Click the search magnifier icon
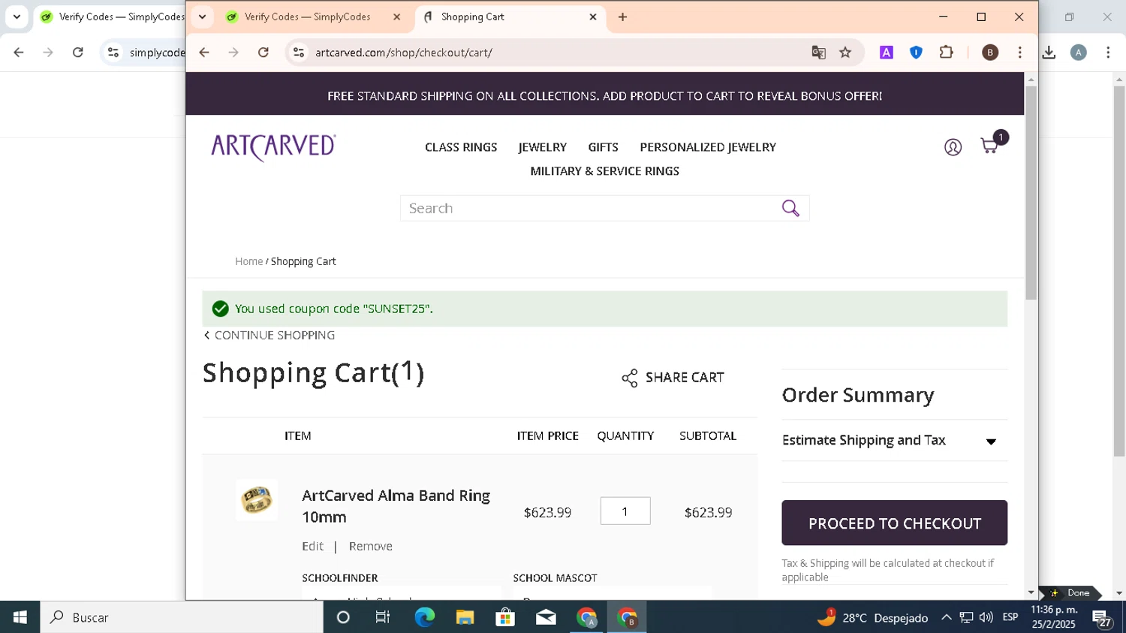1126x633 pixels. click(790, 208)
